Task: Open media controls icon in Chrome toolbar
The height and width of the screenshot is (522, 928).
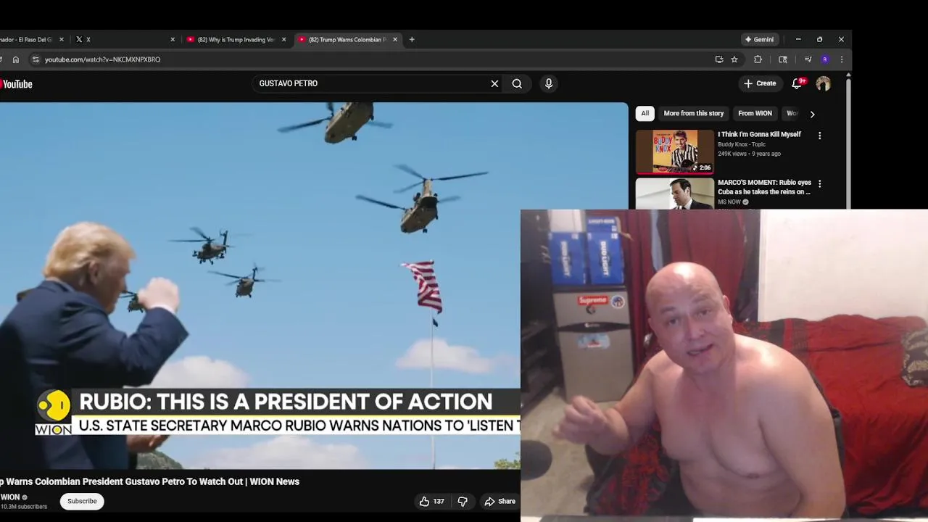Action: [808, 59]
